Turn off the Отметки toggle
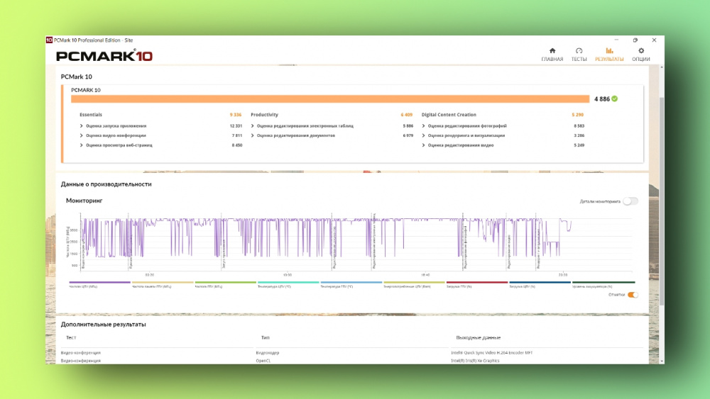Image resolution: width=710 pixels, height=399 pixels. (632, 295)
